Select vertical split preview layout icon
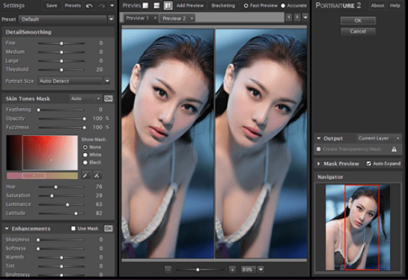 (168, 5)
